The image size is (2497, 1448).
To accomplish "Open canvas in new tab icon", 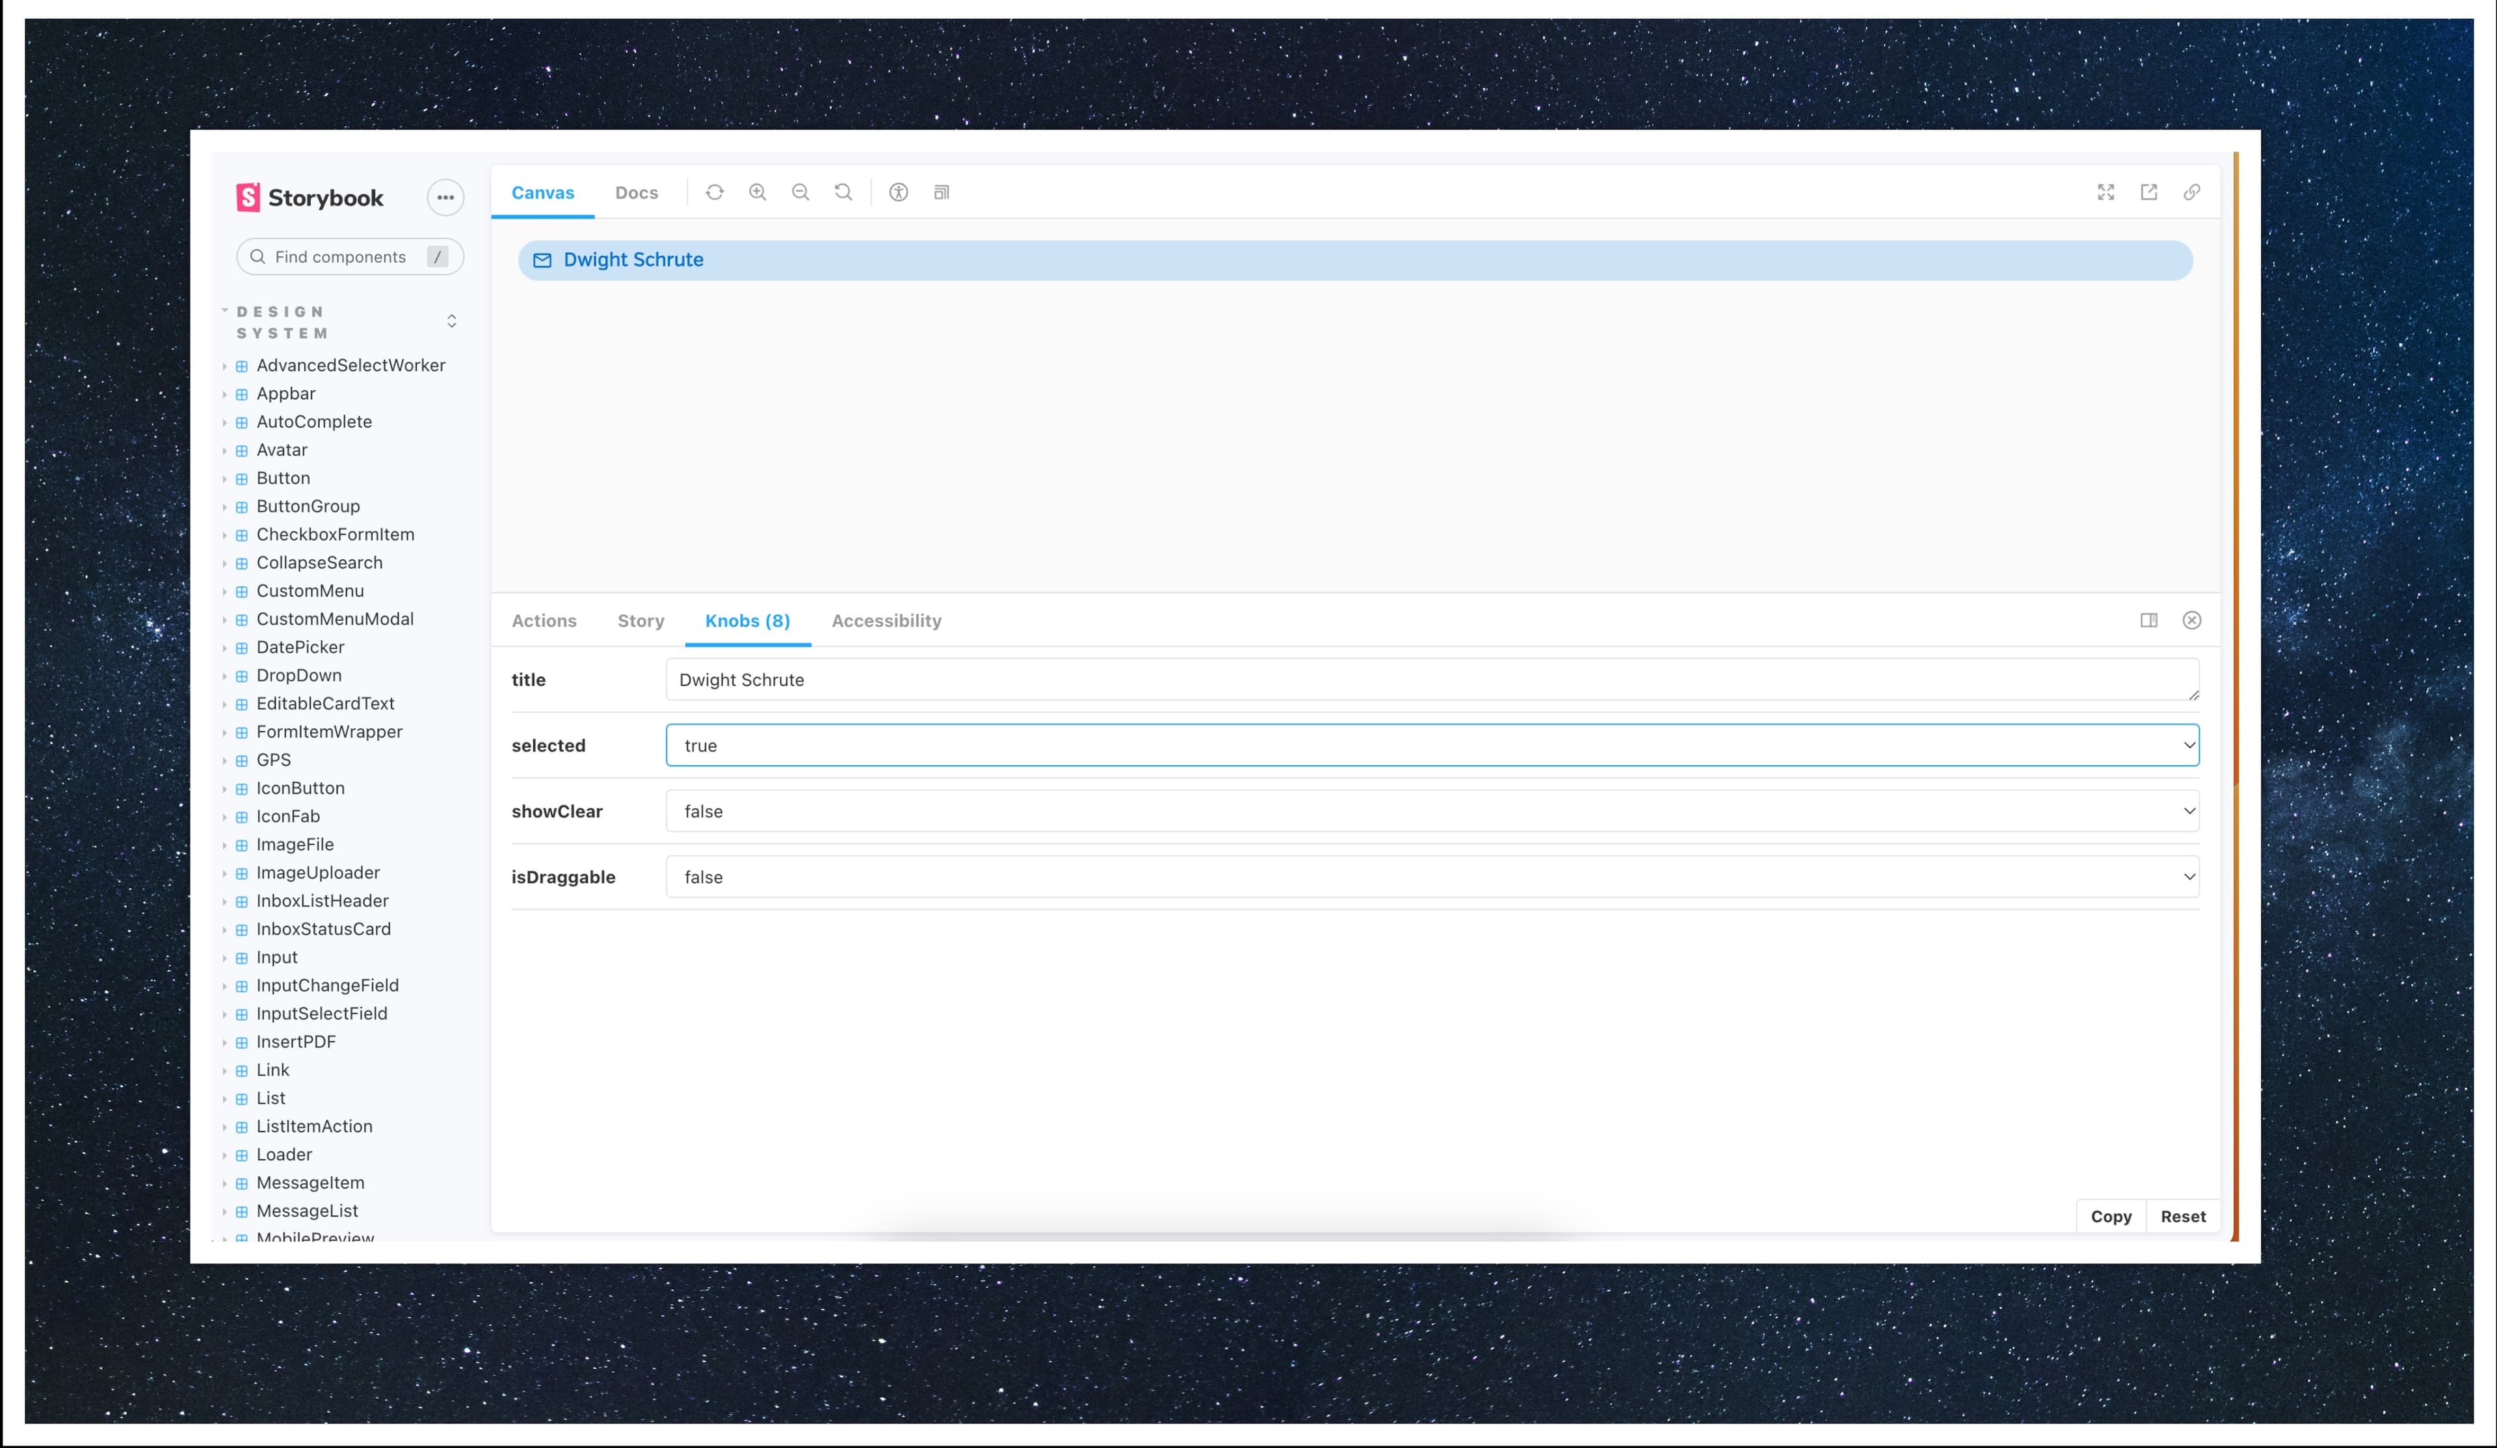I will (2149, 192).
